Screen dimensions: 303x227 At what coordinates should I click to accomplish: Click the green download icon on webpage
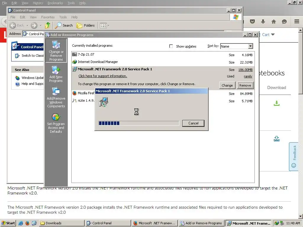277,103
